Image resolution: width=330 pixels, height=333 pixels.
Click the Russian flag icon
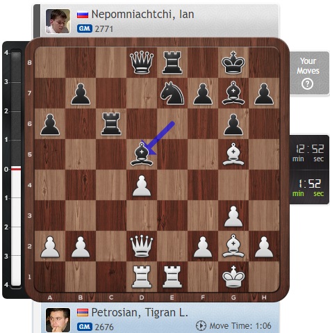[x=83, y=15]
